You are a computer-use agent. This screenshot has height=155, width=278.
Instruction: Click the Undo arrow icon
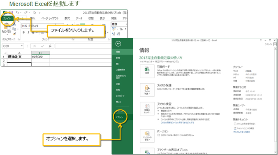click(x=17, y=13)
